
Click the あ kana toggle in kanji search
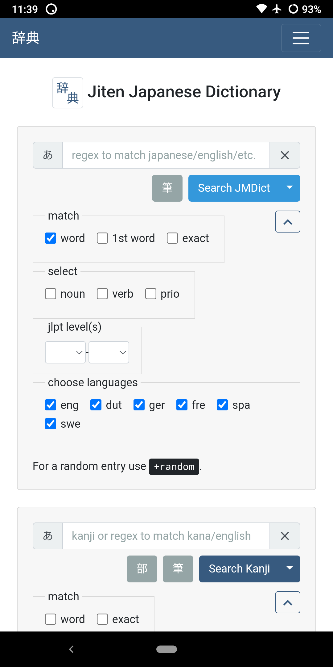point(48,536)
